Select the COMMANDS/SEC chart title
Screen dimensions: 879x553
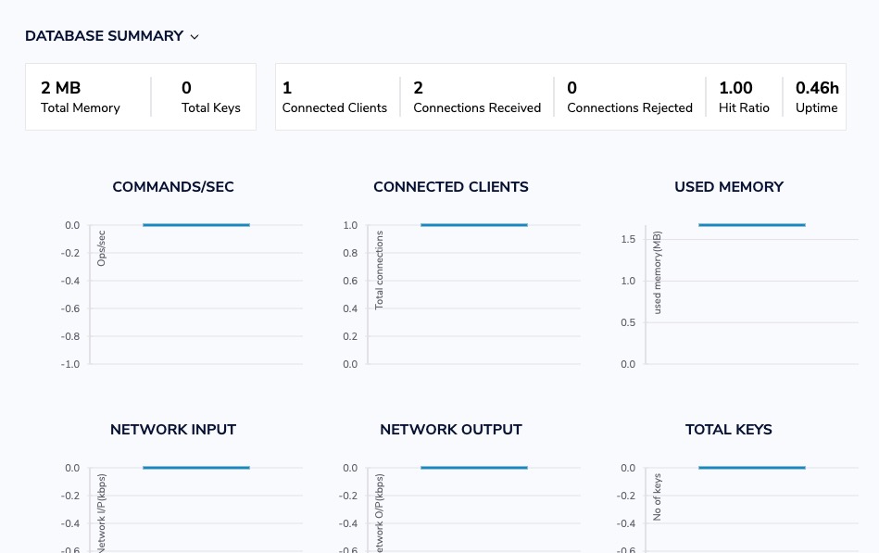[172, 187]
